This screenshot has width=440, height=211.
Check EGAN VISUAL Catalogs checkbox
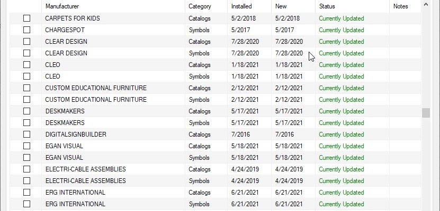pyautogui.click(x=26, y=146)
